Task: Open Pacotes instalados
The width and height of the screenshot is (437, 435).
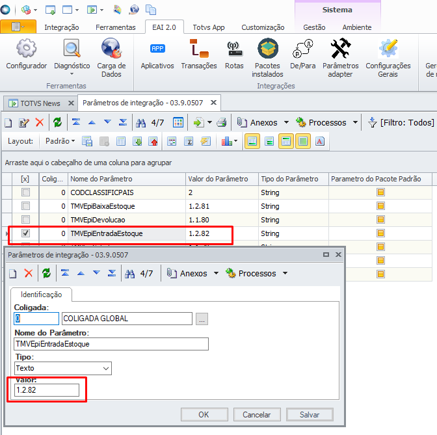Action: [267, 58]
